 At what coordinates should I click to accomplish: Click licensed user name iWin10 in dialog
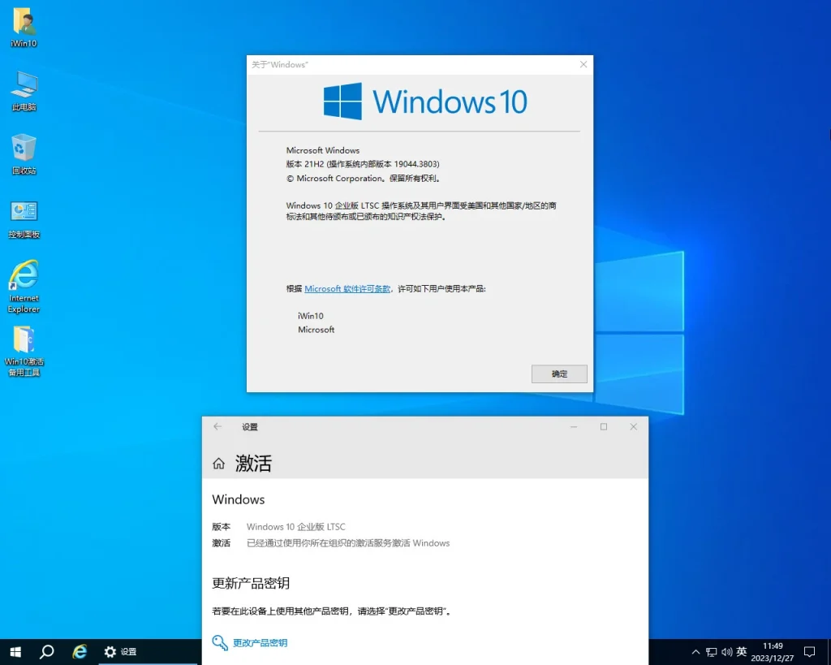point(311,316)
